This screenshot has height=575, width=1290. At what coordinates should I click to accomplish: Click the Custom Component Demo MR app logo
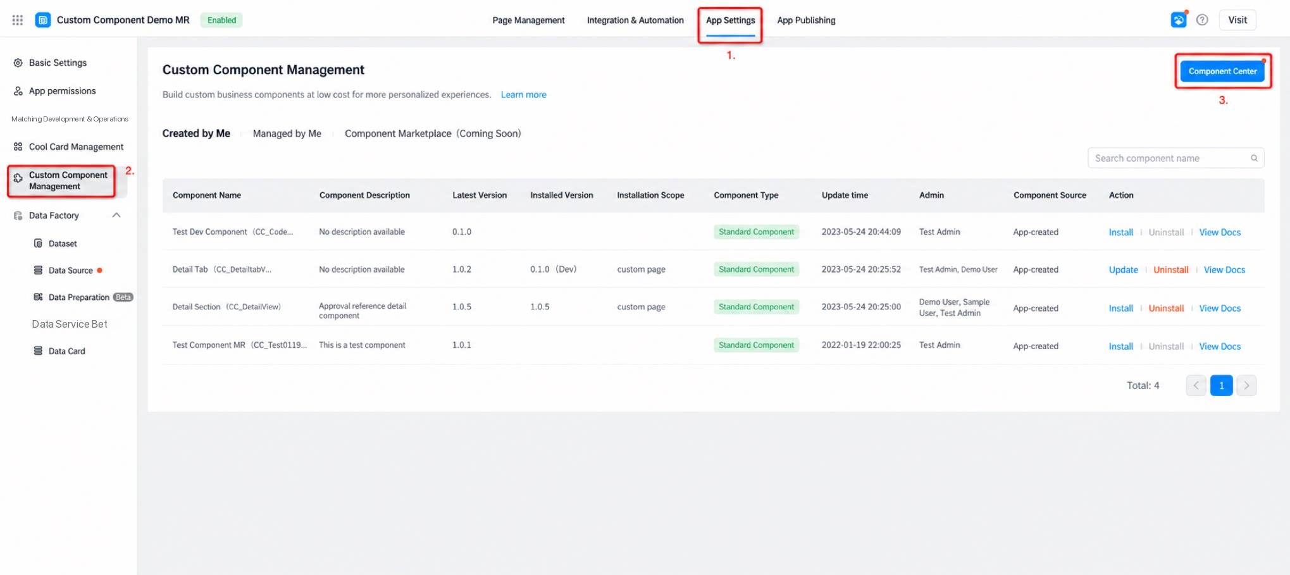43,20
